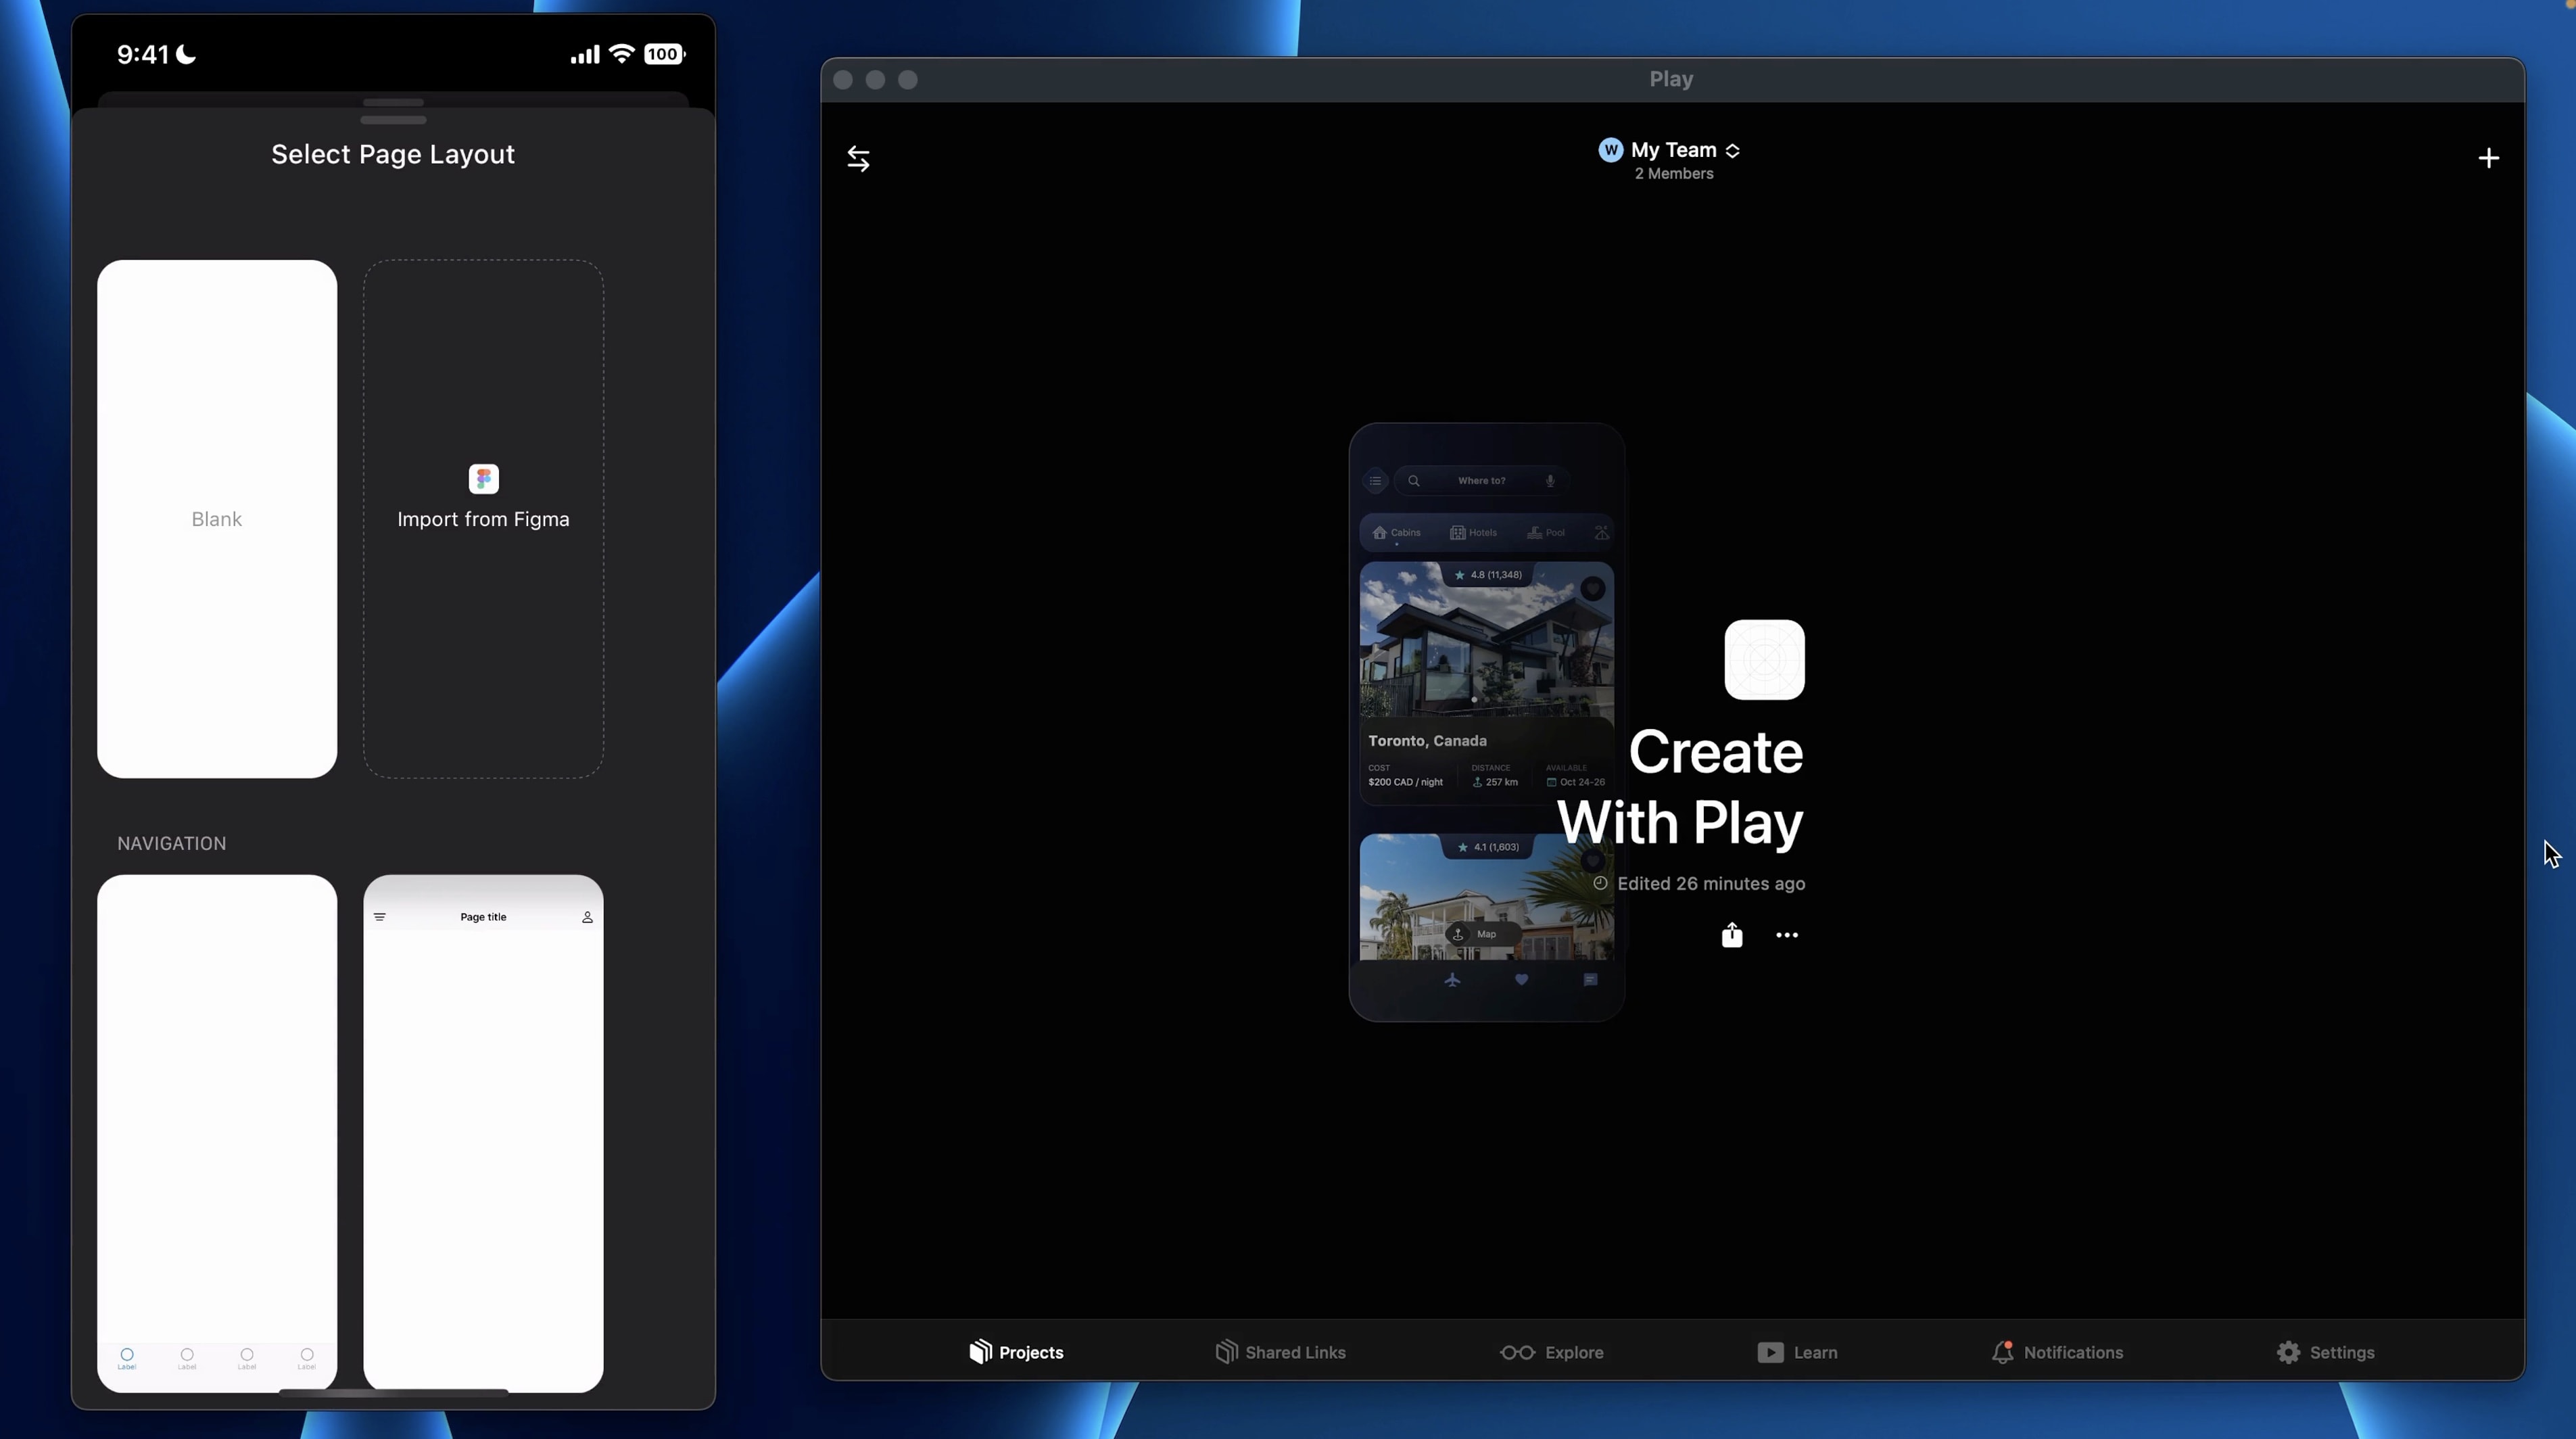Favorite the Toronto listing heart icon

pyautogui.click(x=1593, y=589)
